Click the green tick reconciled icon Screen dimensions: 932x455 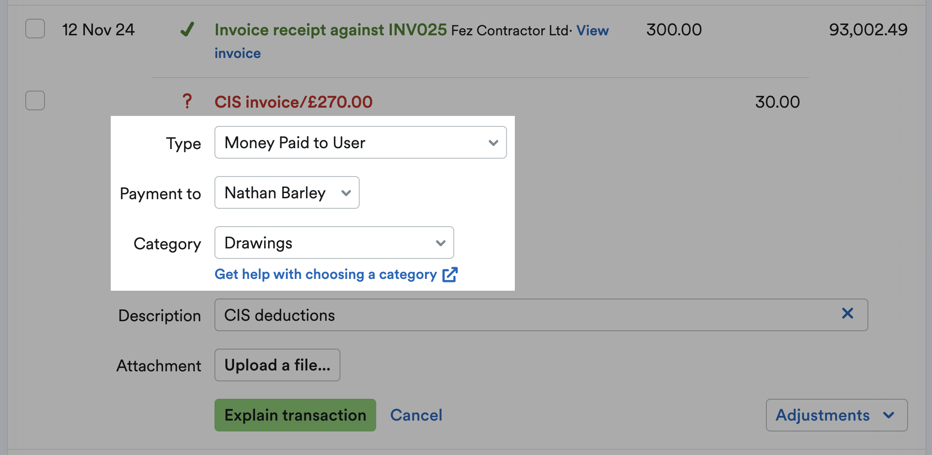click(x=187, y=30)
